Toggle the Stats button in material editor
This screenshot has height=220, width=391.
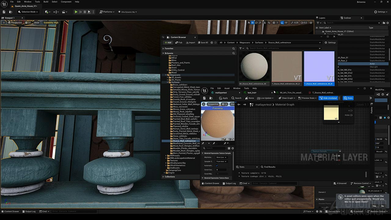click(348, 98)
